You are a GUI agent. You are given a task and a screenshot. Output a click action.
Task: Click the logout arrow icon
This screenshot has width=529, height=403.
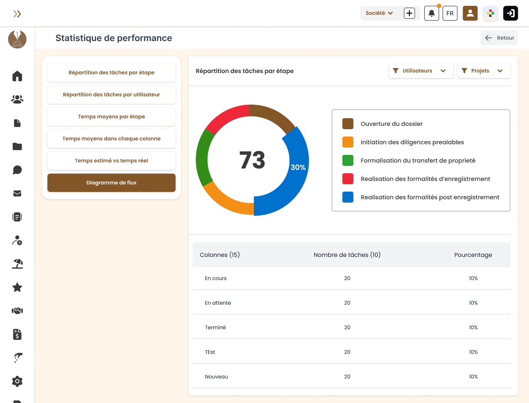pos(511,13)
